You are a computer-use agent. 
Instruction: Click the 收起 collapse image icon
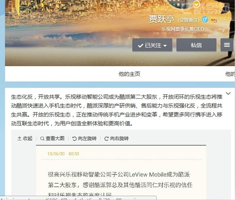pos(19,139)
